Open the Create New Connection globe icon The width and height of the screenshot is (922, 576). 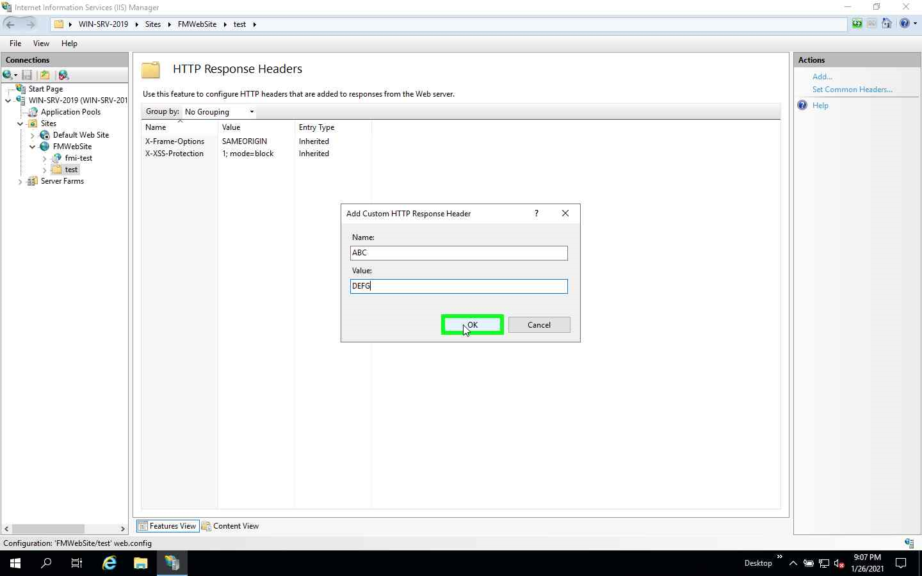pyautogui.click(x=6, y=75)
